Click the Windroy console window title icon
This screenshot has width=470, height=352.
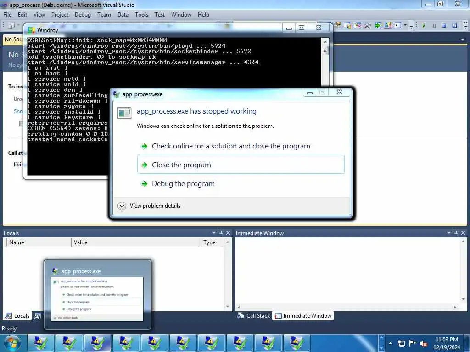(x=31, y=30)
